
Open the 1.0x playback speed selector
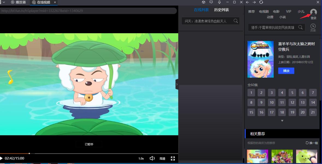point(141,159)
